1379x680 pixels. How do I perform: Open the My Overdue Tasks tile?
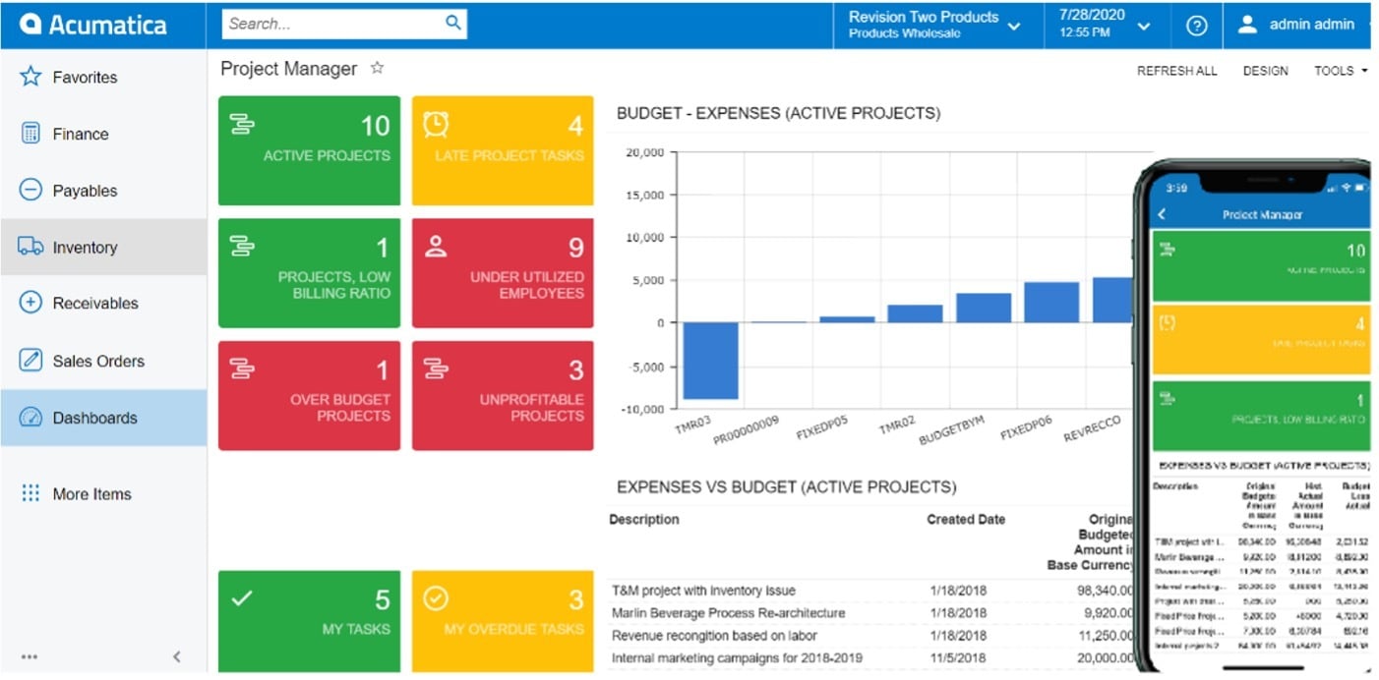503,622
